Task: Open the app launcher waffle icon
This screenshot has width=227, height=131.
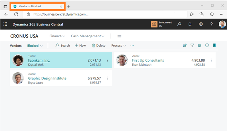Action: coord(5,24)
